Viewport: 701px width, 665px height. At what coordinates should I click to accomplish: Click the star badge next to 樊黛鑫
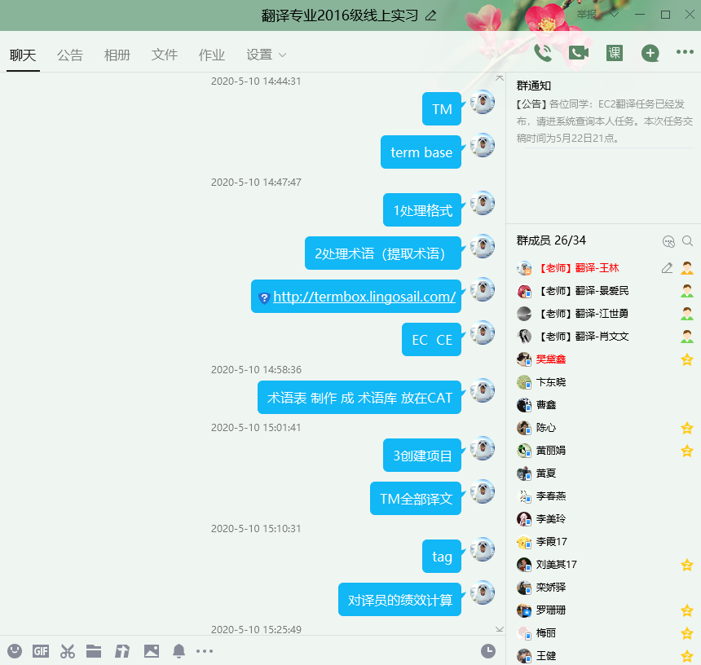point(686,359)
